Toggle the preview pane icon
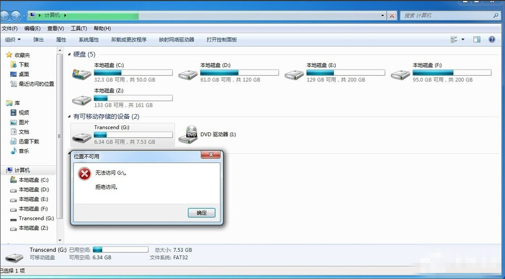 tap(477, 39)
